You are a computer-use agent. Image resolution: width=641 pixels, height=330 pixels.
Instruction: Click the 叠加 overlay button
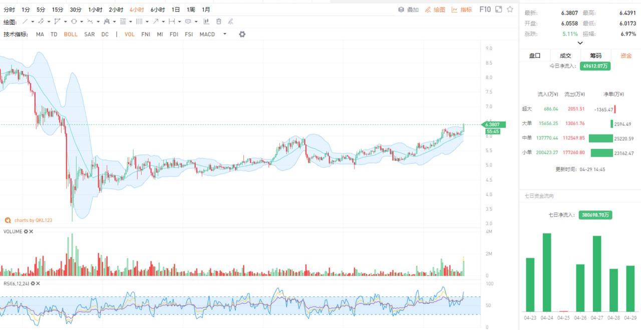point(408,9)
